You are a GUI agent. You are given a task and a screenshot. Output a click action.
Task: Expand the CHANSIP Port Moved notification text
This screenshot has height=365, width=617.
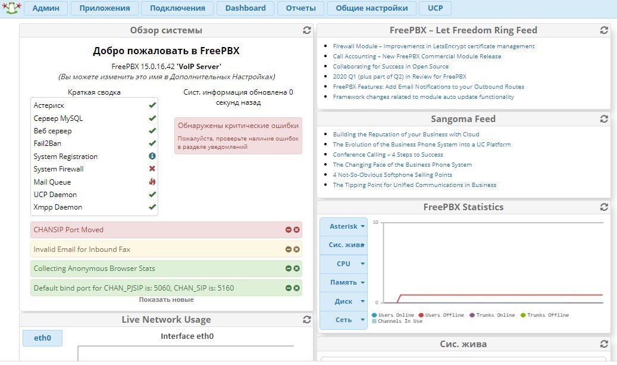(x=68, y=230)
